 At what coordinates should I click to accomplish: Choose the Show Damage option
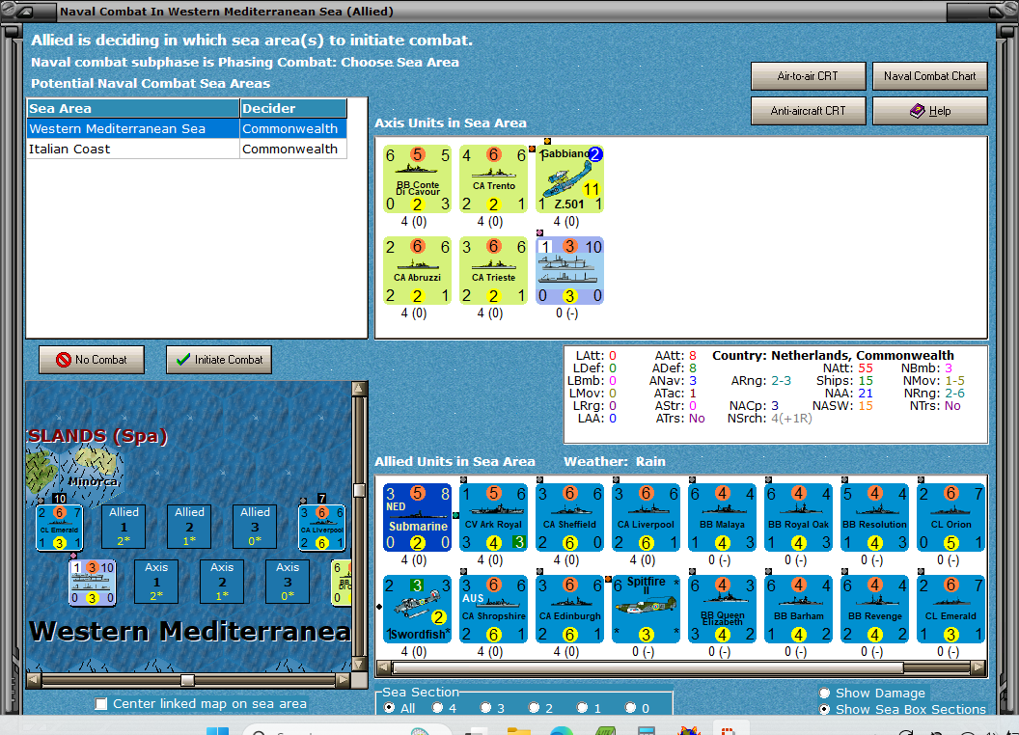coord(825,693)
